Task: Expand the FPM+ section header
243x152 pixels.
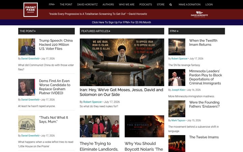Action: coord(196,31)
